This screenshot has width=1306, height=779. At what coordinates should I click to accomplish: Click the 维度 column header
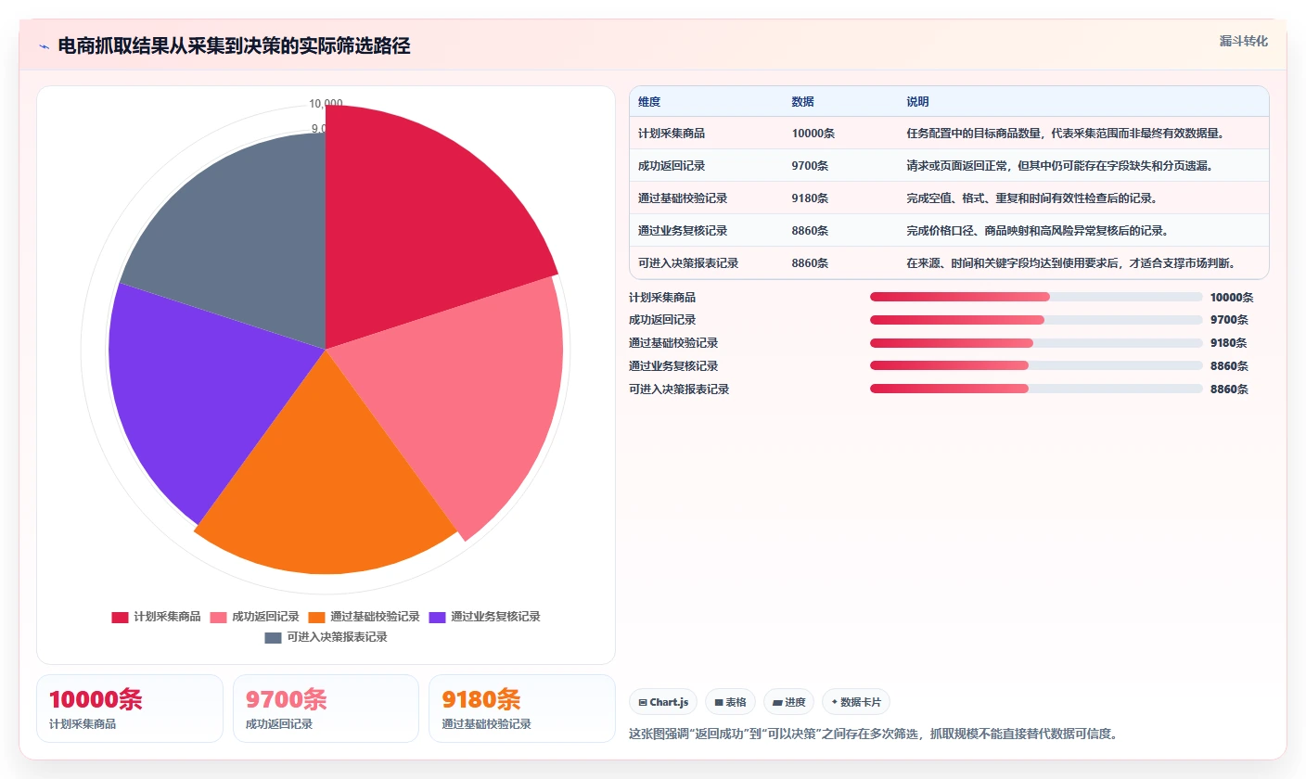649,102
